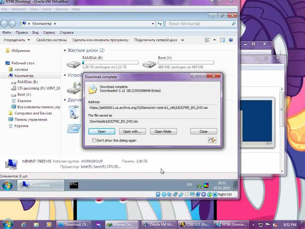Show hidden icons arrow in host system tray
The width and height of the screenshot is (305, 229).
[253, 225]
